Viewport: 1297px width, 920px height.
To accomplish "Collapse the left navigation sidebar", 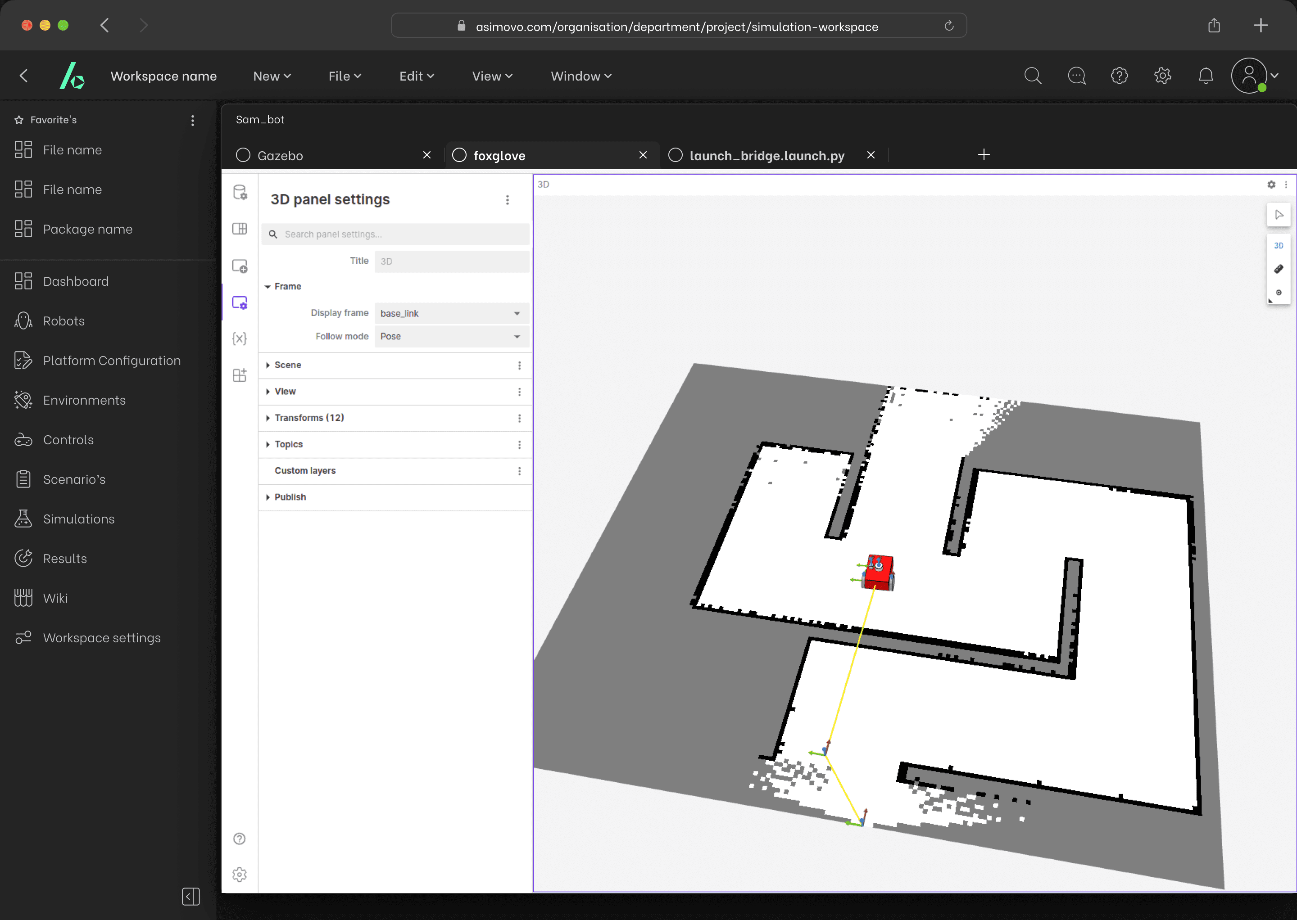I will pos(190,896).
